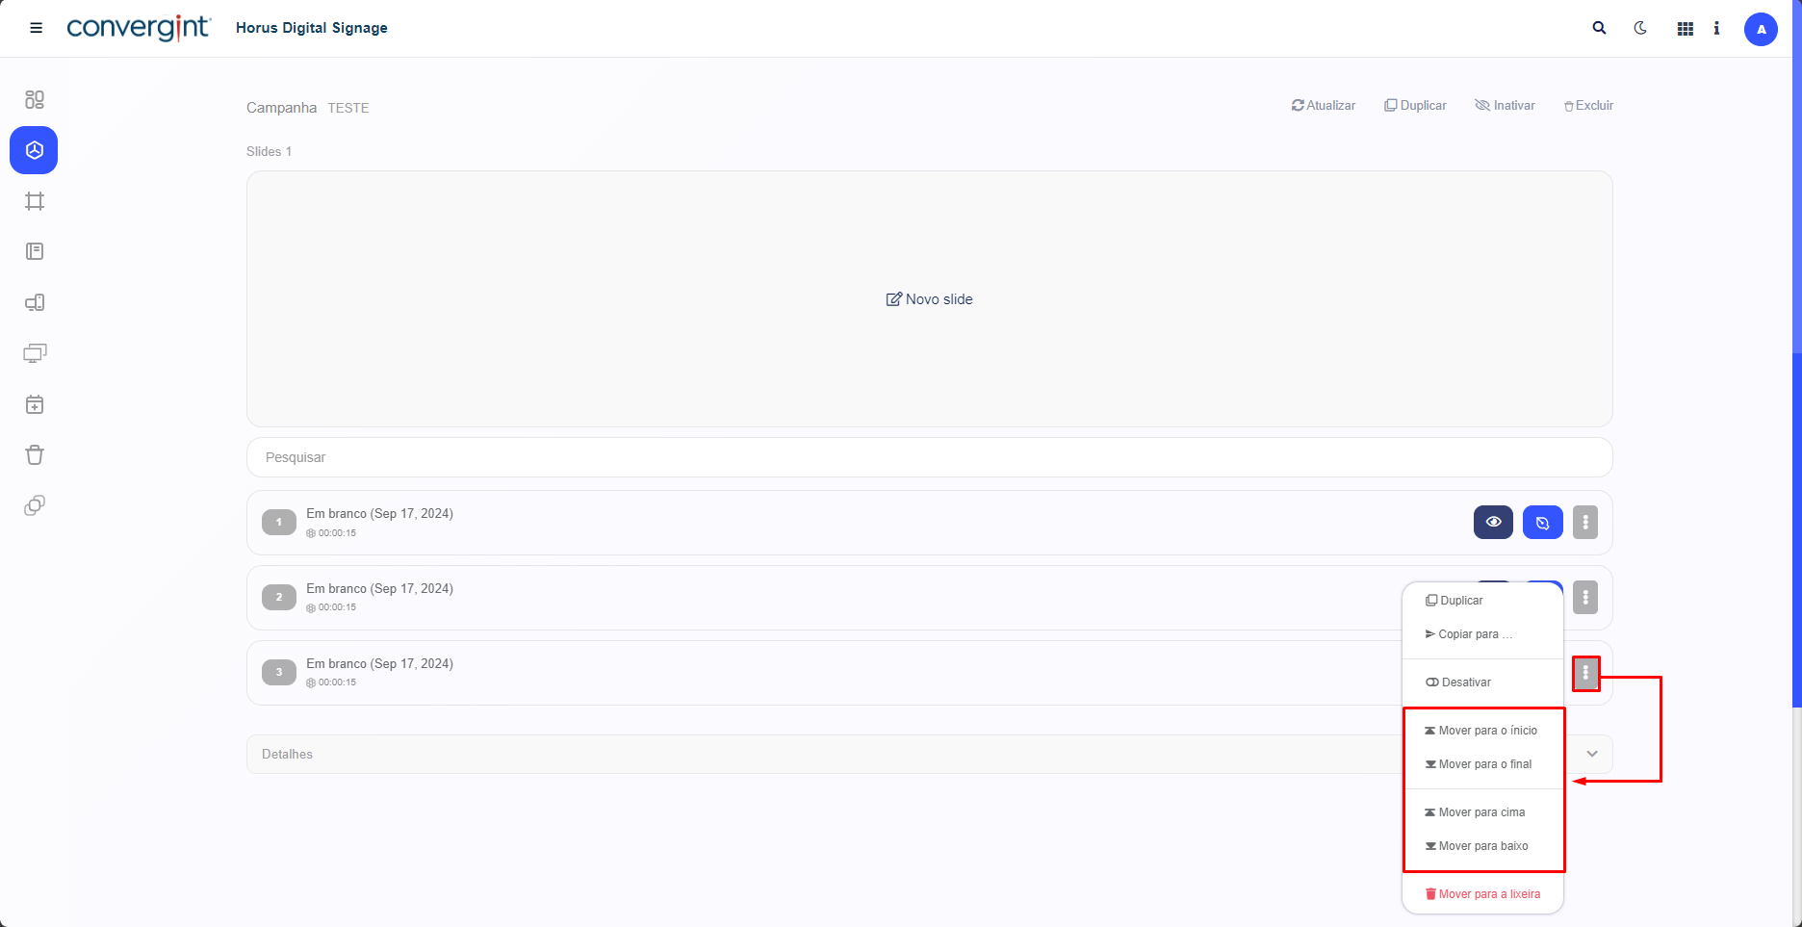Expand the Detalhes section chevron

pyautogui.click(x=1592, y=754)
